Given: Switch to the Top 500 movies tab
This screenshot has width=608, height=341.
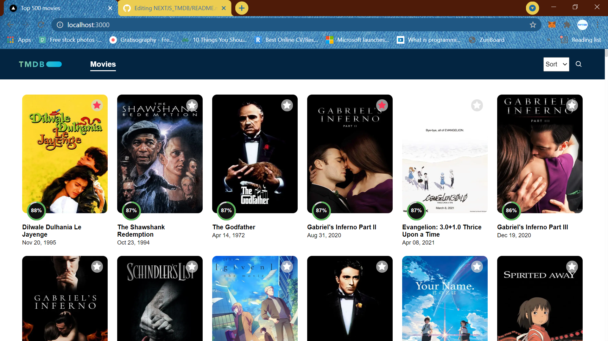Looking at the screenshot, I should [x=60, y=8].
